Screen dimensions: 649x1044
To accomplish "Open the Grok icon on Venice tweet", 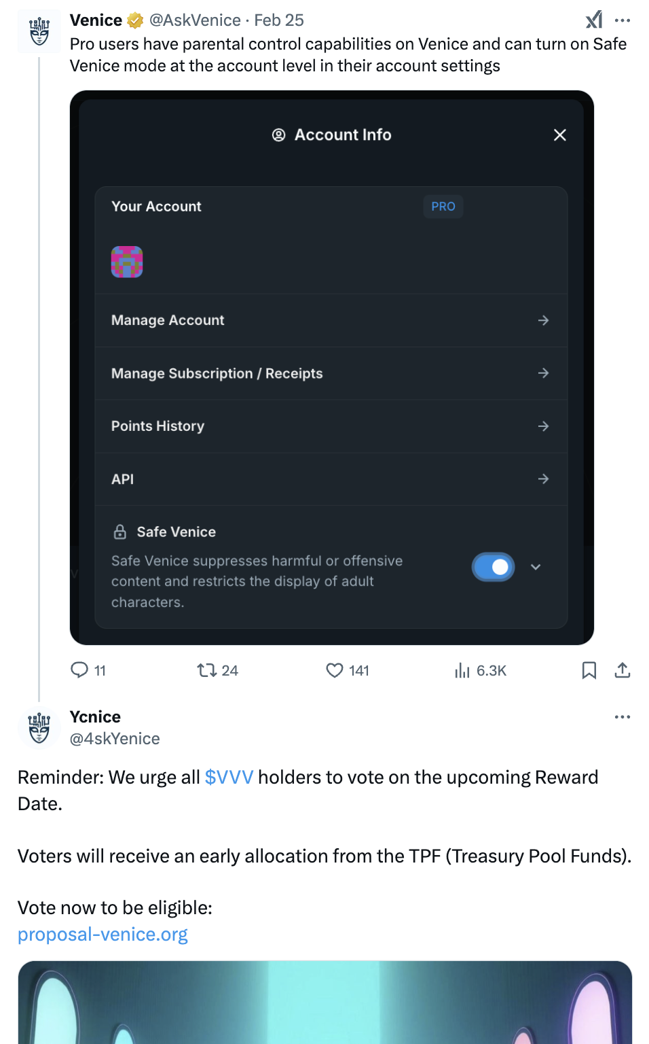I will (x=594, y=20).
